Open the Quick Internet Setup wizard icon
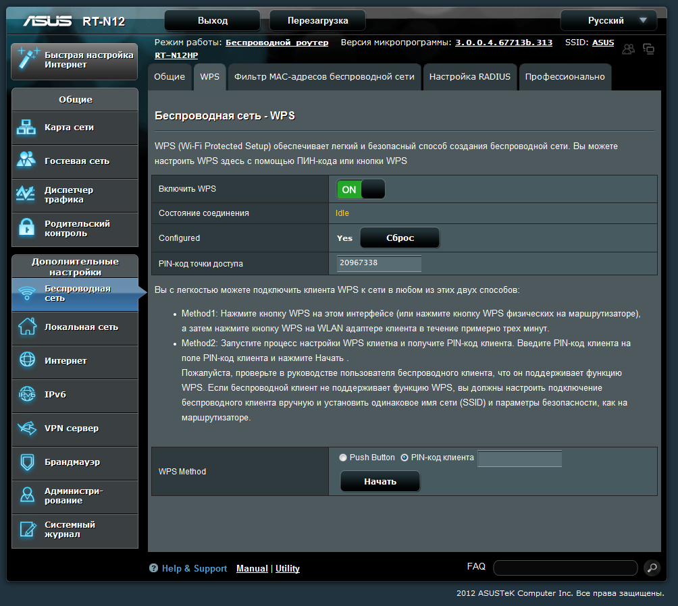 pyautogui.click(x=28, y=58)
